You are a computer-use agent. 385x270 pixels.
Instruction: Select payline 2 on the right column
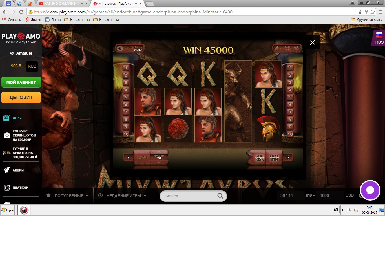pyautogui.click(x=290, y=75)
